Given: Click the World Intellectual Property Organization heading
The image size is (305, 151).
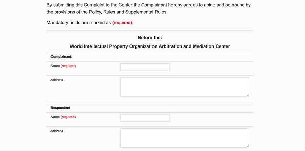Looking at the screenshot, I should 150,46.
